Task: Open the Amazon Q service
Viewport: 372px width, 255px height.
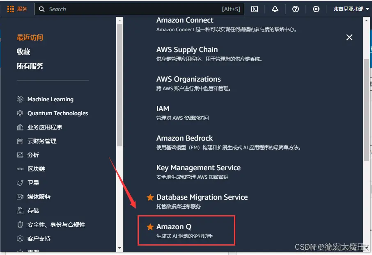Action: [174, 227]
